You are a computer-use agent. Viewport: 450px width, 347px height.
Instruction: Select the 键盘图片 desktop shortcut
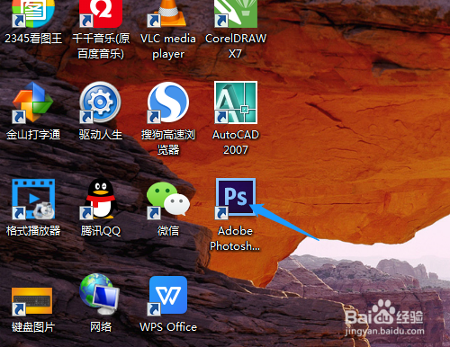coord(31,301)
